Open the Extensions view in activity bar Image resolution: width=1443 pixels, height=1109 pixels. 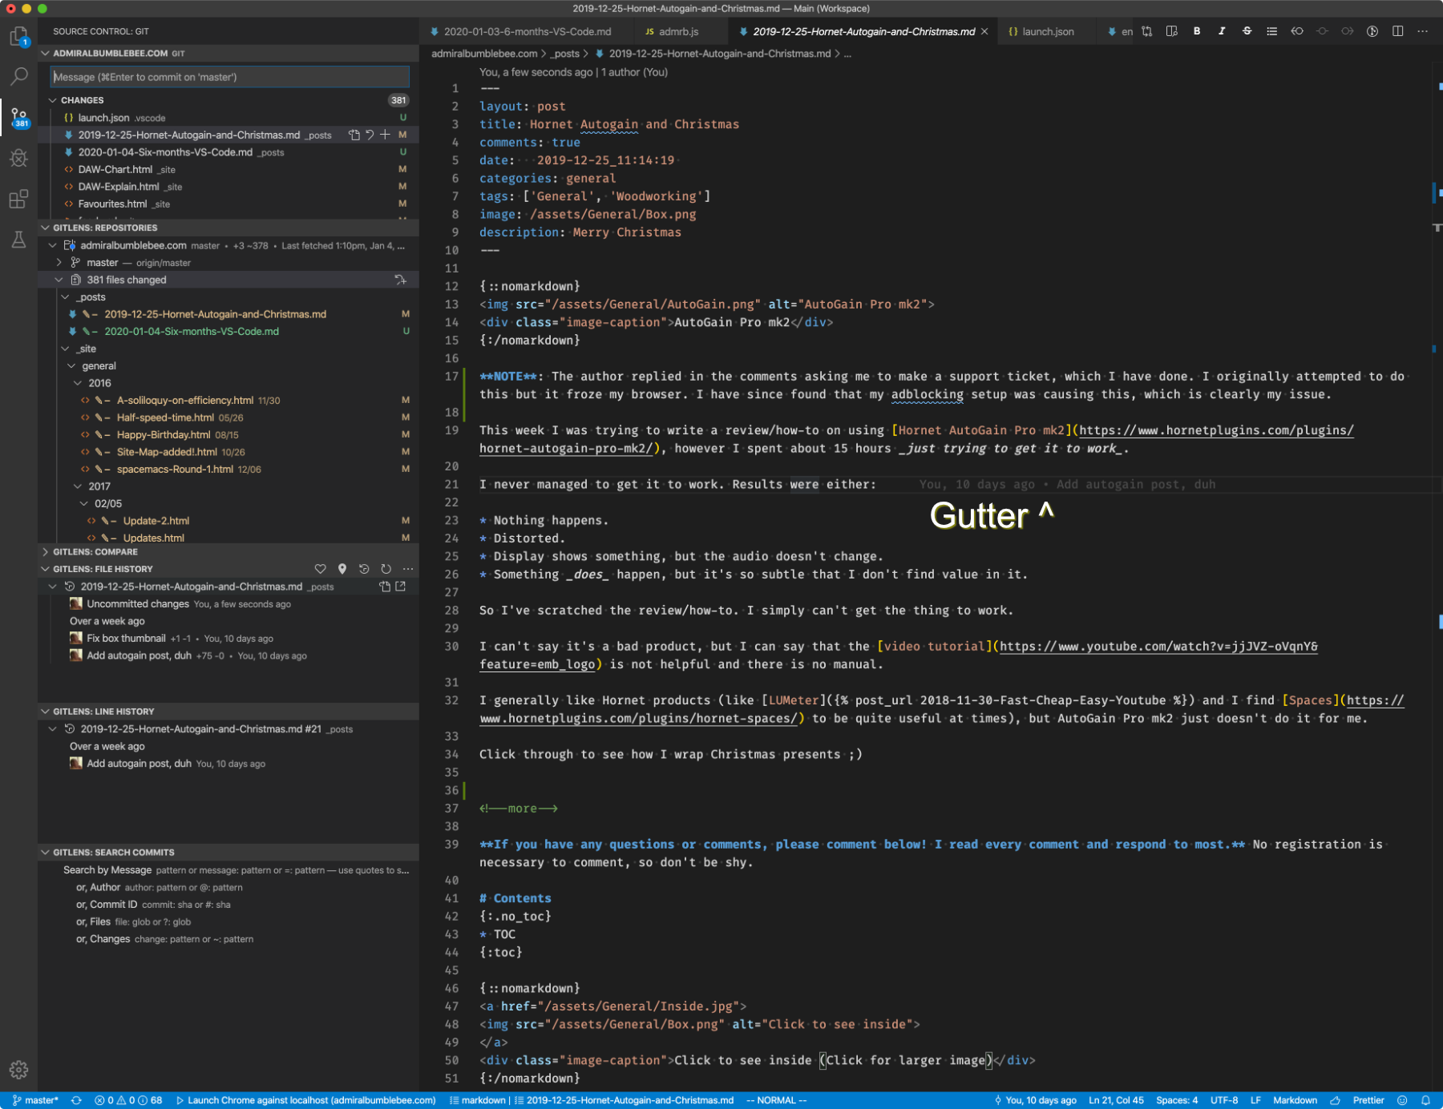pyautogui.click(x=18, y=200)
